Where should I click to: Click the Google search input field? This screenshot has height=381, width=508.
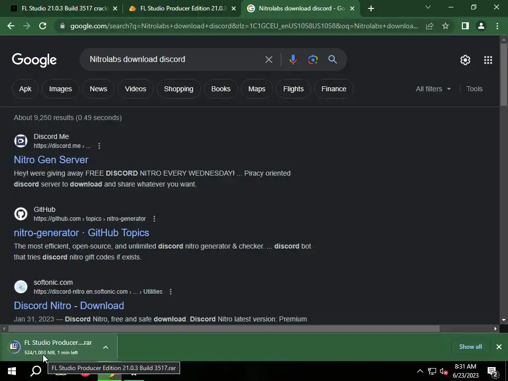point(175,60)
